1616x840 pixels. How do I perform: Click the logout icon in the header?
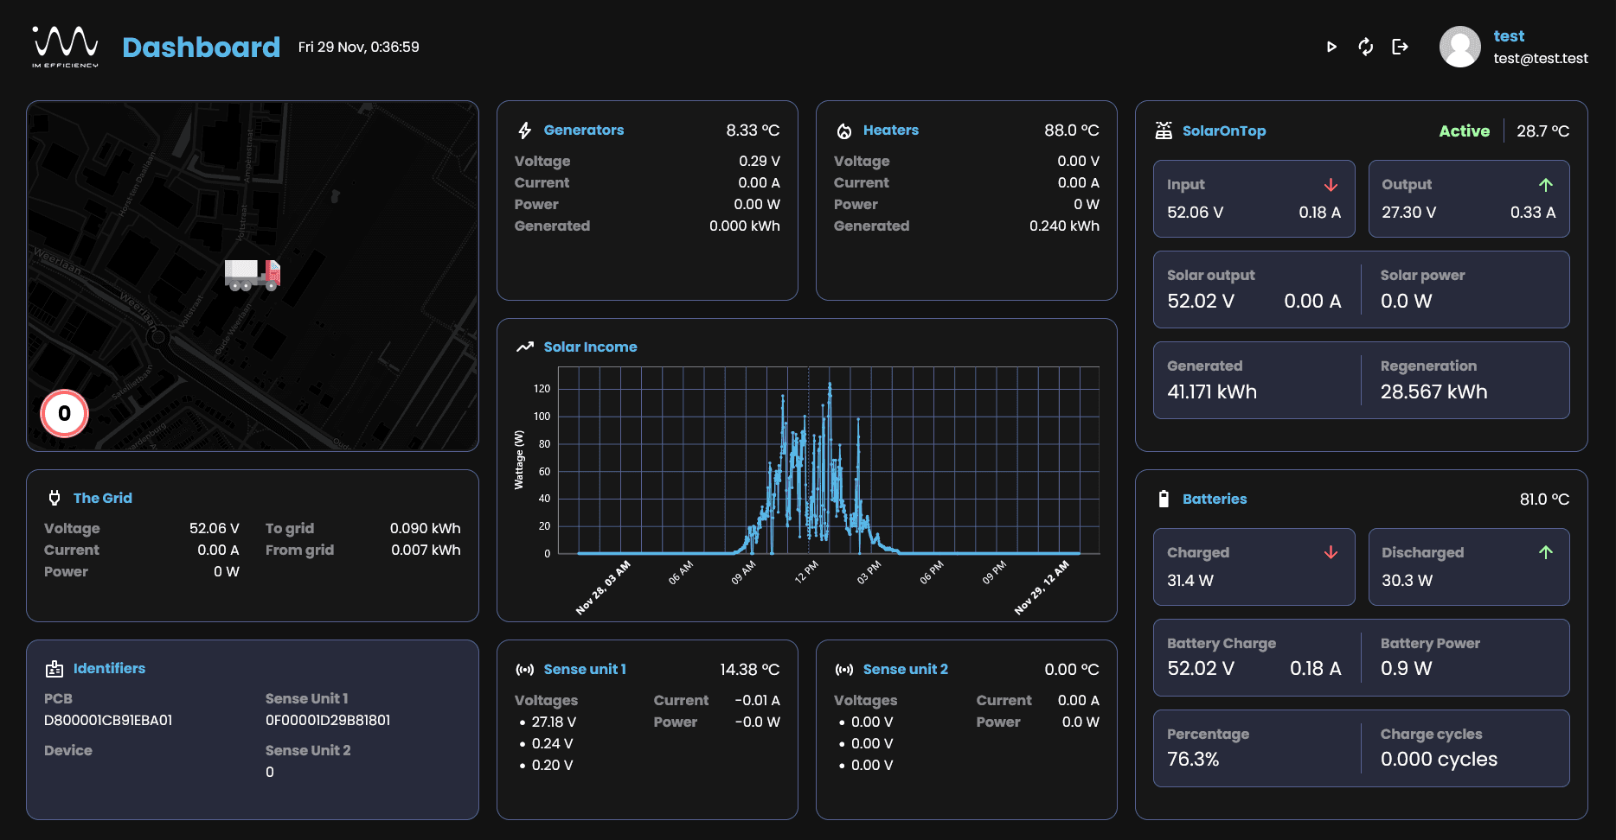point(1401,48)
